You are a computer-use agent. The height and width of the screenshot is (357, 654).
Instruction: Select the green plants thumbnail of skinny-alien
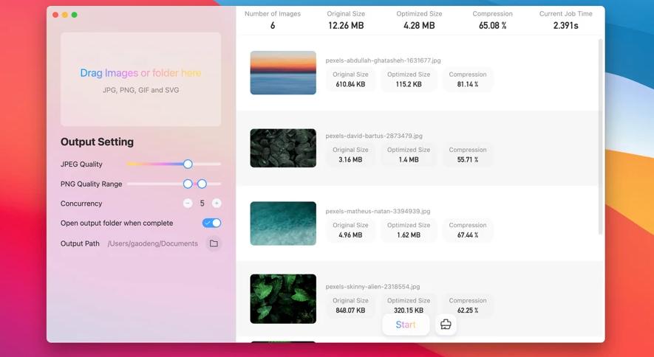283,299
